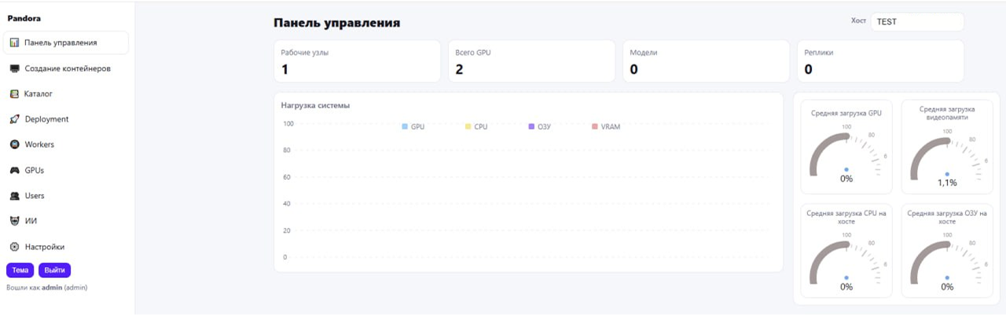
Task: Click the Панель управления sidebar icon
Action: click(14, 42)
